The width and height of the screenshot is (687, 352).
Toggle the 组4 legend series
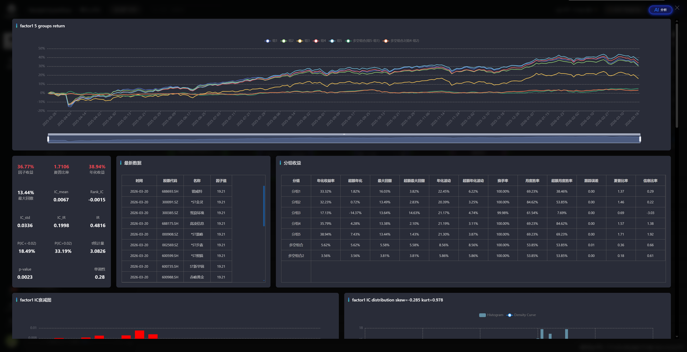coord(320,41)
